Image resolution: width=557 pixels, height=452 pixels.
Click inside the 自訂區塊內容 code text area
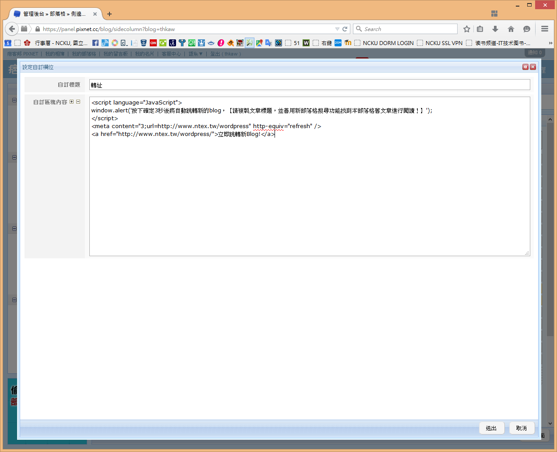tap(310, 176)
